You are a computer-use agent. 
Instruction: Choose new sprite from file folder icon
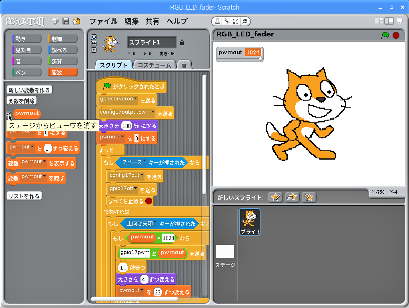click(x=292, y=197)
